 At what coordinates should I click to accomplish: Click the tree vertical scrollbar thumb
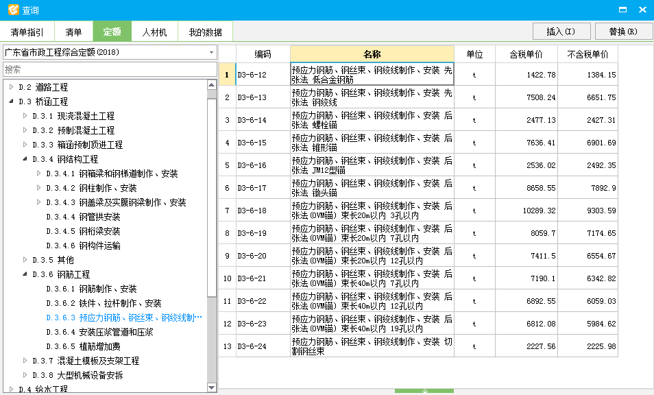click(x=211, y=197)
